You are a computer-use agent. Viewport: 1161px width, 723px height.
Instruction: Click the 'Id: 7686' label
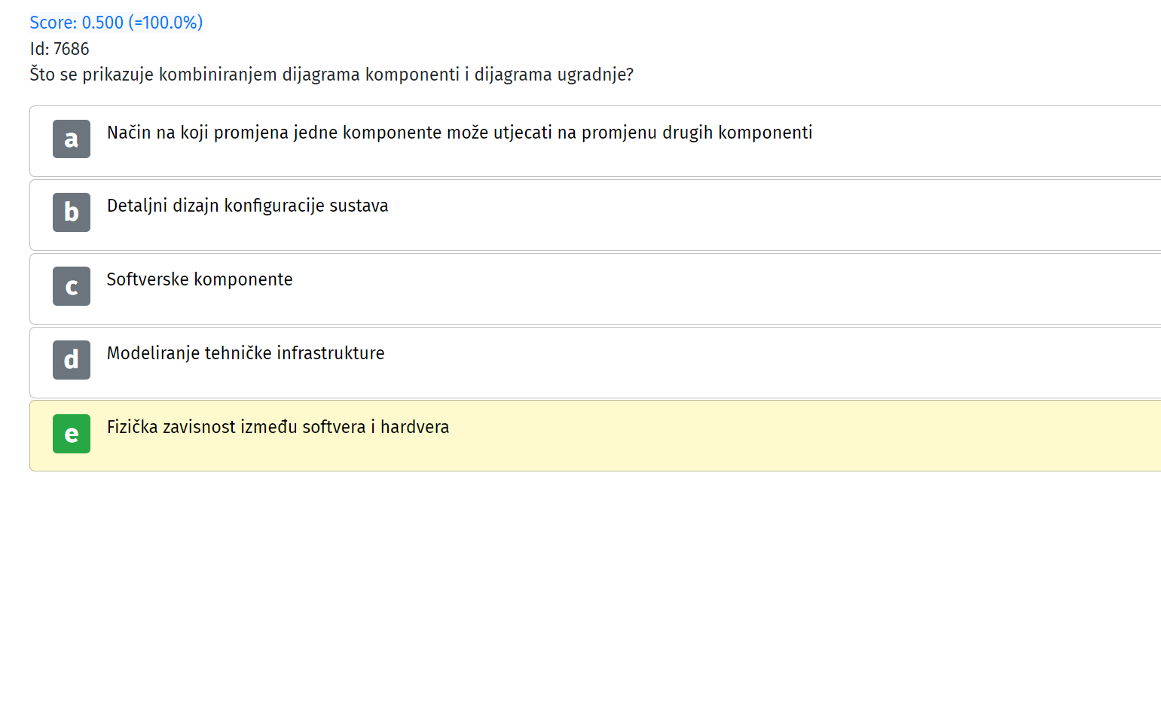tap(60, 49)
